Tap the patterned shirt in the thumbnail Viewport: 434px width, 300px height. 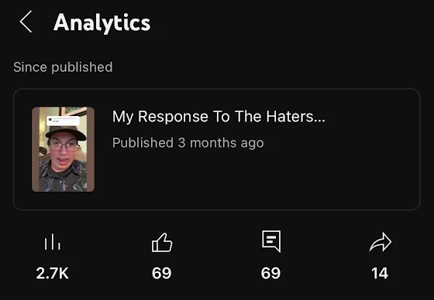point(63,178)
